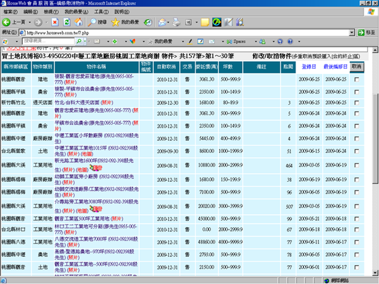Viewport: 379px width, 284px height.
Task: Open Favorites star icon in toolbar
Action: tap(116, 22)
